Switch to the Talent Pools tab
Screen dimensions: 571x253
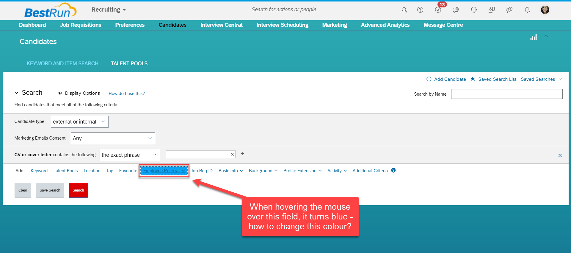pyautogui.click(x=129, y=64)
